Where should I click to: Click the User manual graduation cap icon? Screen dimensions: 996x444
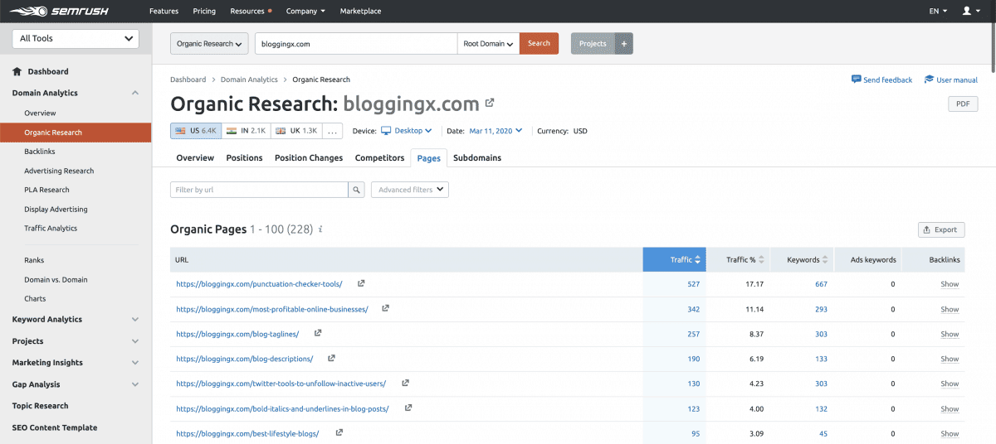(x=929, y=80)
